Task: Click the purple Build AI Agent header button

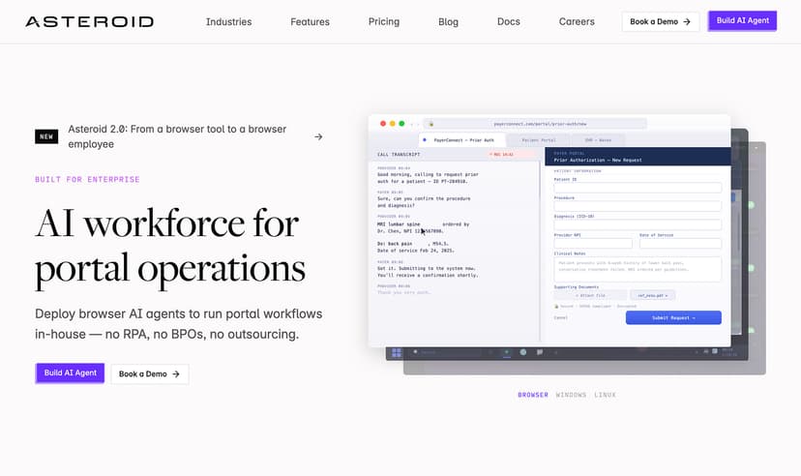Action: 742,21
